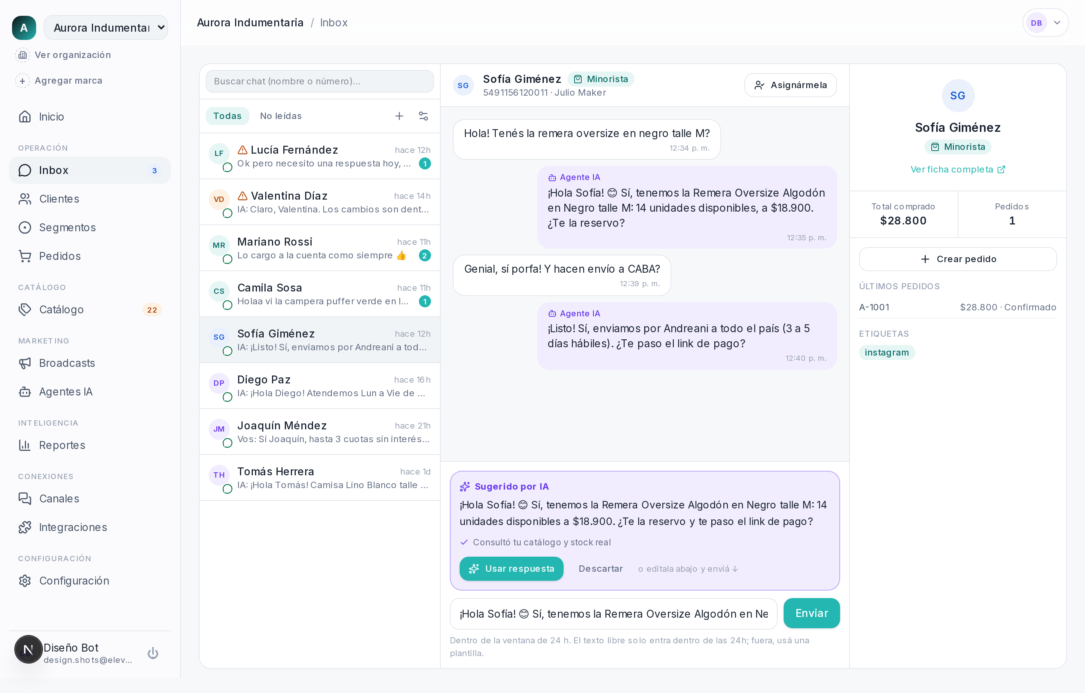Click the first Agente IA label icon
This screenshot has height=693, width=1085.
[552, 177]
